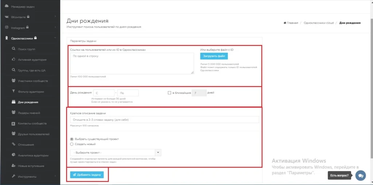The height and width of the screenshot is (185, 373).
Task: Click the wrench icon beside Инструменты
Action: tap(13, 176)
